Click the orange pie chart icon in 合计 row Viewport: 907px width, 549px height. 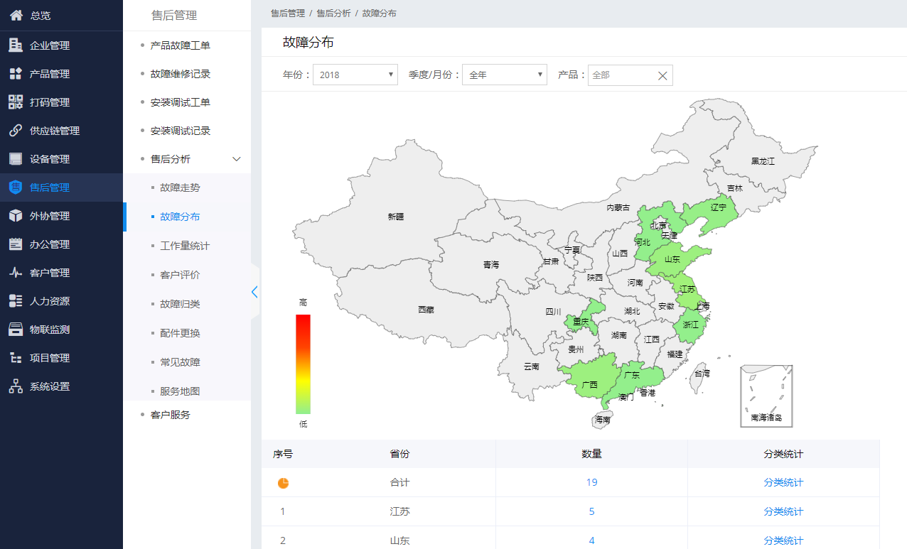(283, 483)
